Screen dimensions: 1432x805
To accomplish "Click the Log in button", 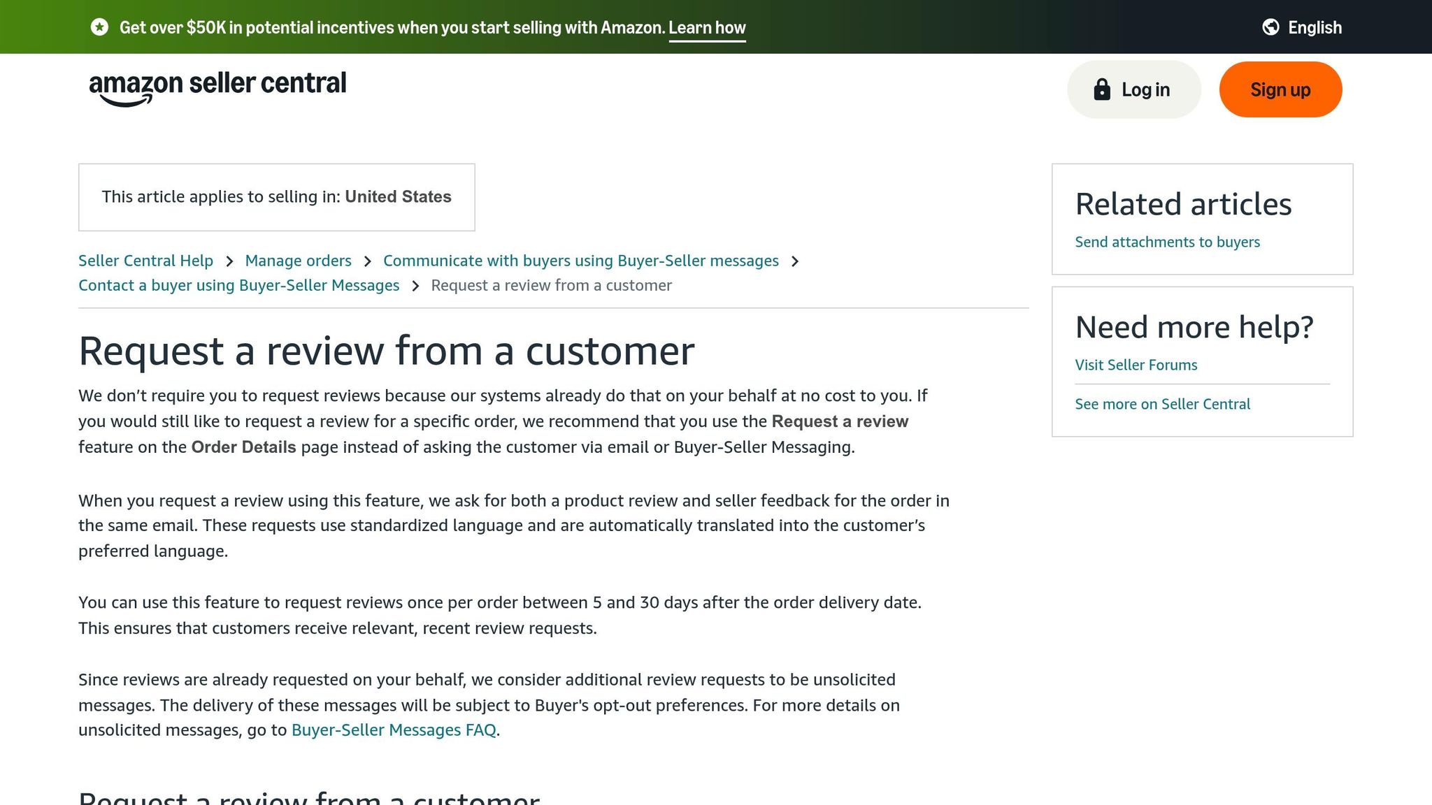I will pyautogui.click(x=1134, y=89).
